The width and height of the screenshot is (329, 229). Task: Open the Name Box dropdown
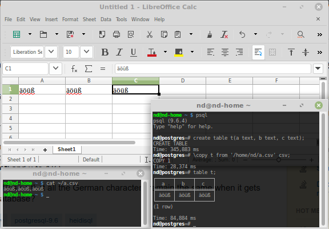(x=55, y=69)
